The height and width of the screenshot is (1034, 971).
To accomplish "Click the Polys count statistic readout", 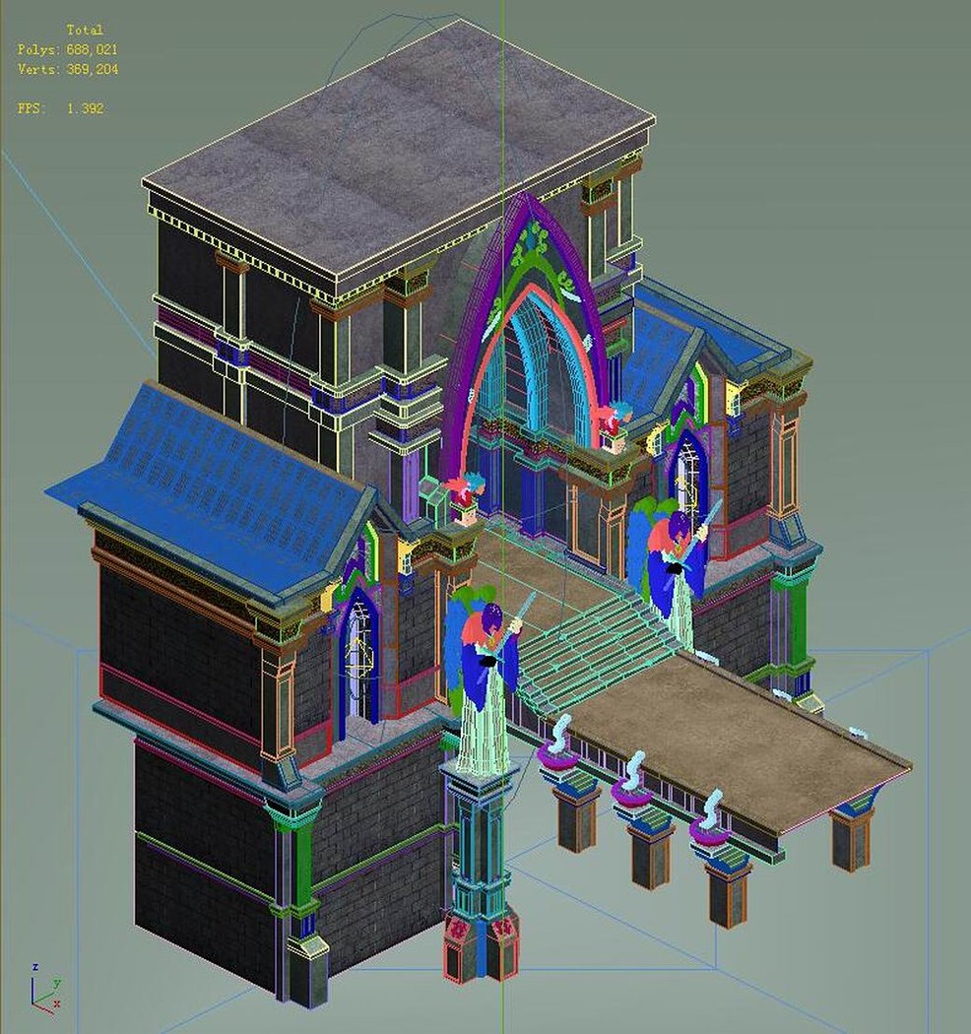I will [x=68, y=49].
